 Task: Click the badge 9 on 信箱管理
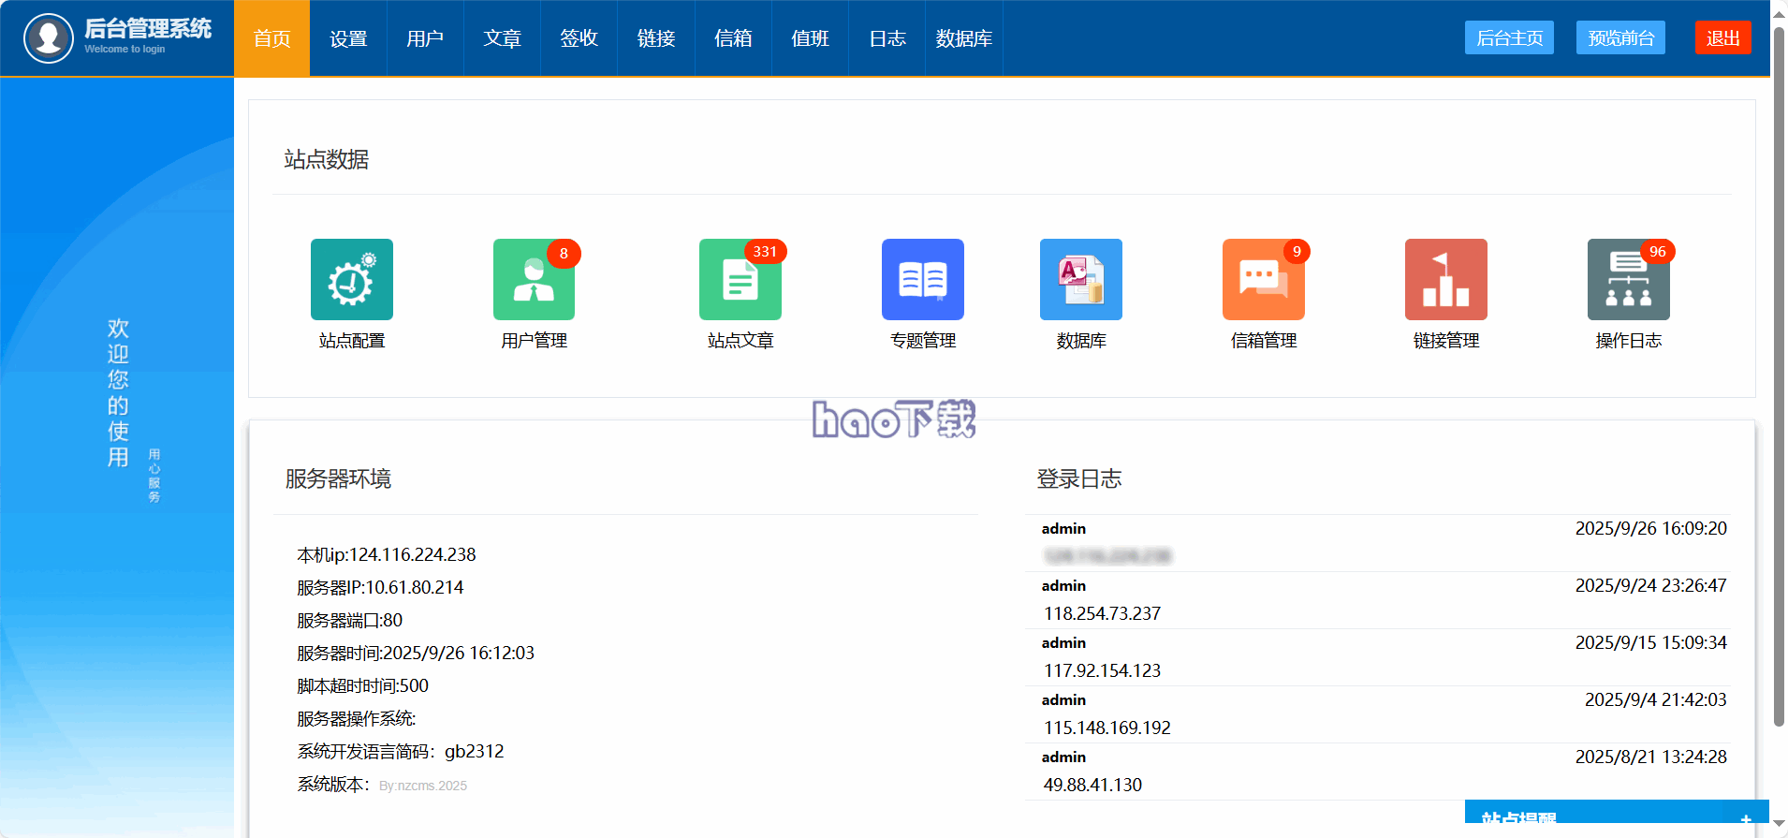click(1297, 251)
